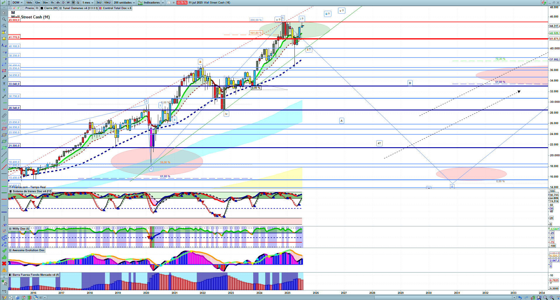This screenshot has width=560, height=300.
Task: Select the segment line tool
Action: [x=4, y=96]
